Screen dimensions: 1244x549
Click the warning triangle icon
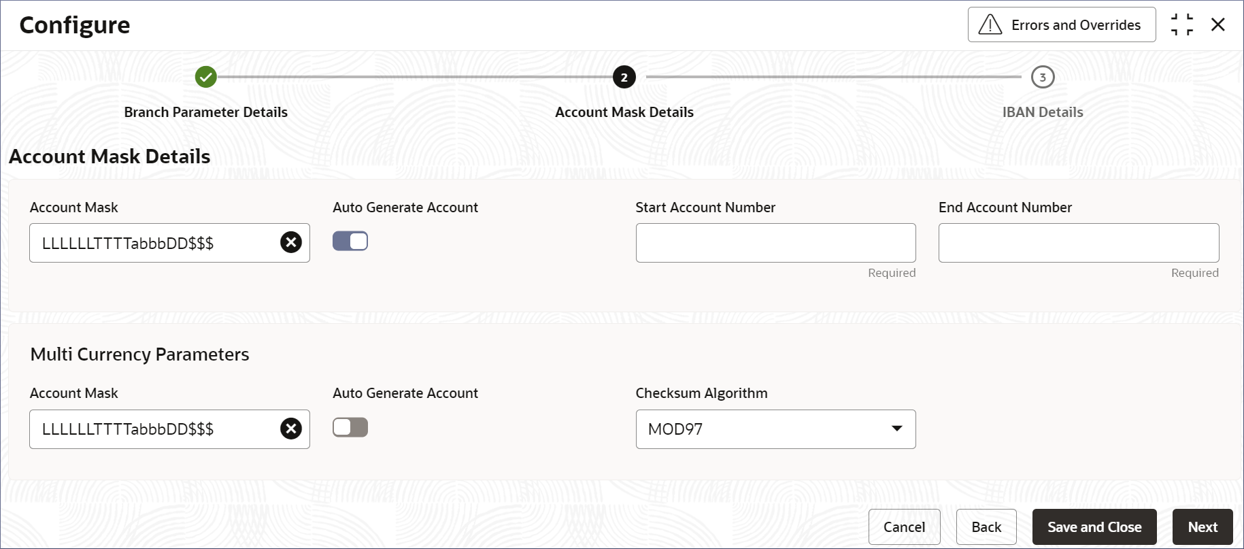coord(990,25)
